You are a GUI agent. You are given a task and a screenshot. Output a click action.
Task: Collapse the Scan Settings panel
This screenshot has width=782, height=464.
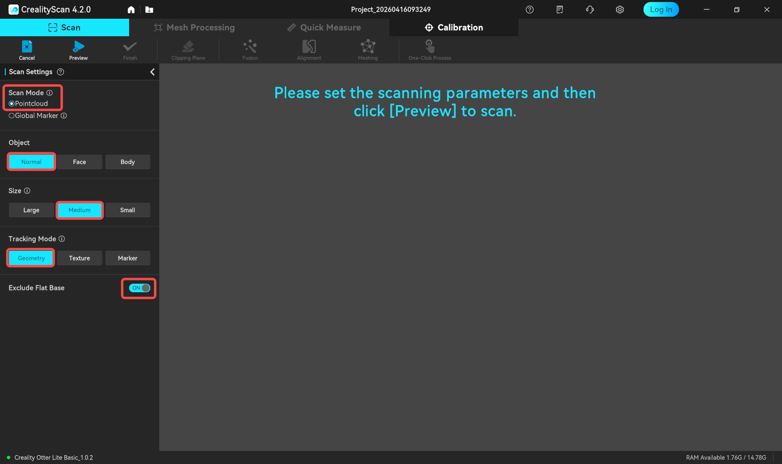pos(152,72)
